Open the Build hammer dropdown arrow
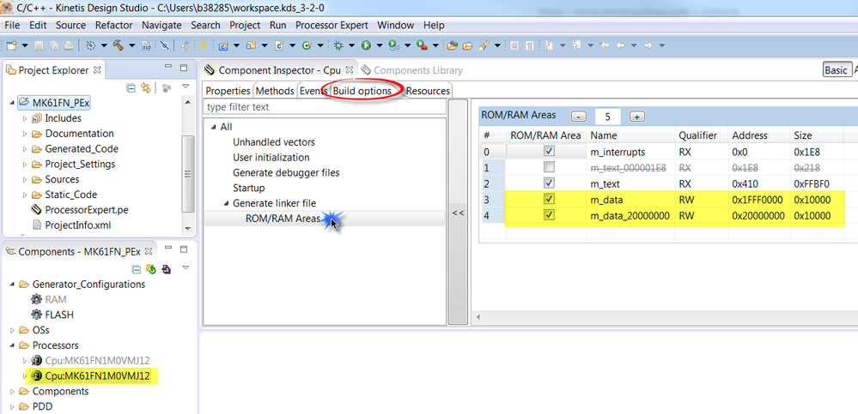The width and height of the screenshot is (858, 414). point(132,45)
